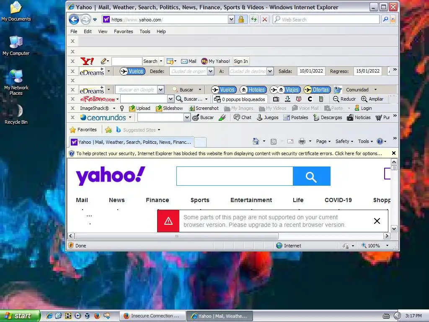Viewport: 429px width, 322px height.
Task: Click the add-to-favorites star icon
Action: [109, 130]
